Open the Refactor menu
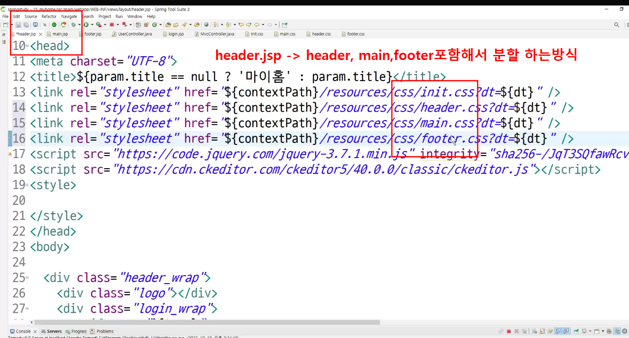Image resolution: width=629 pixels, height=338 pixels. click(49, 16)
